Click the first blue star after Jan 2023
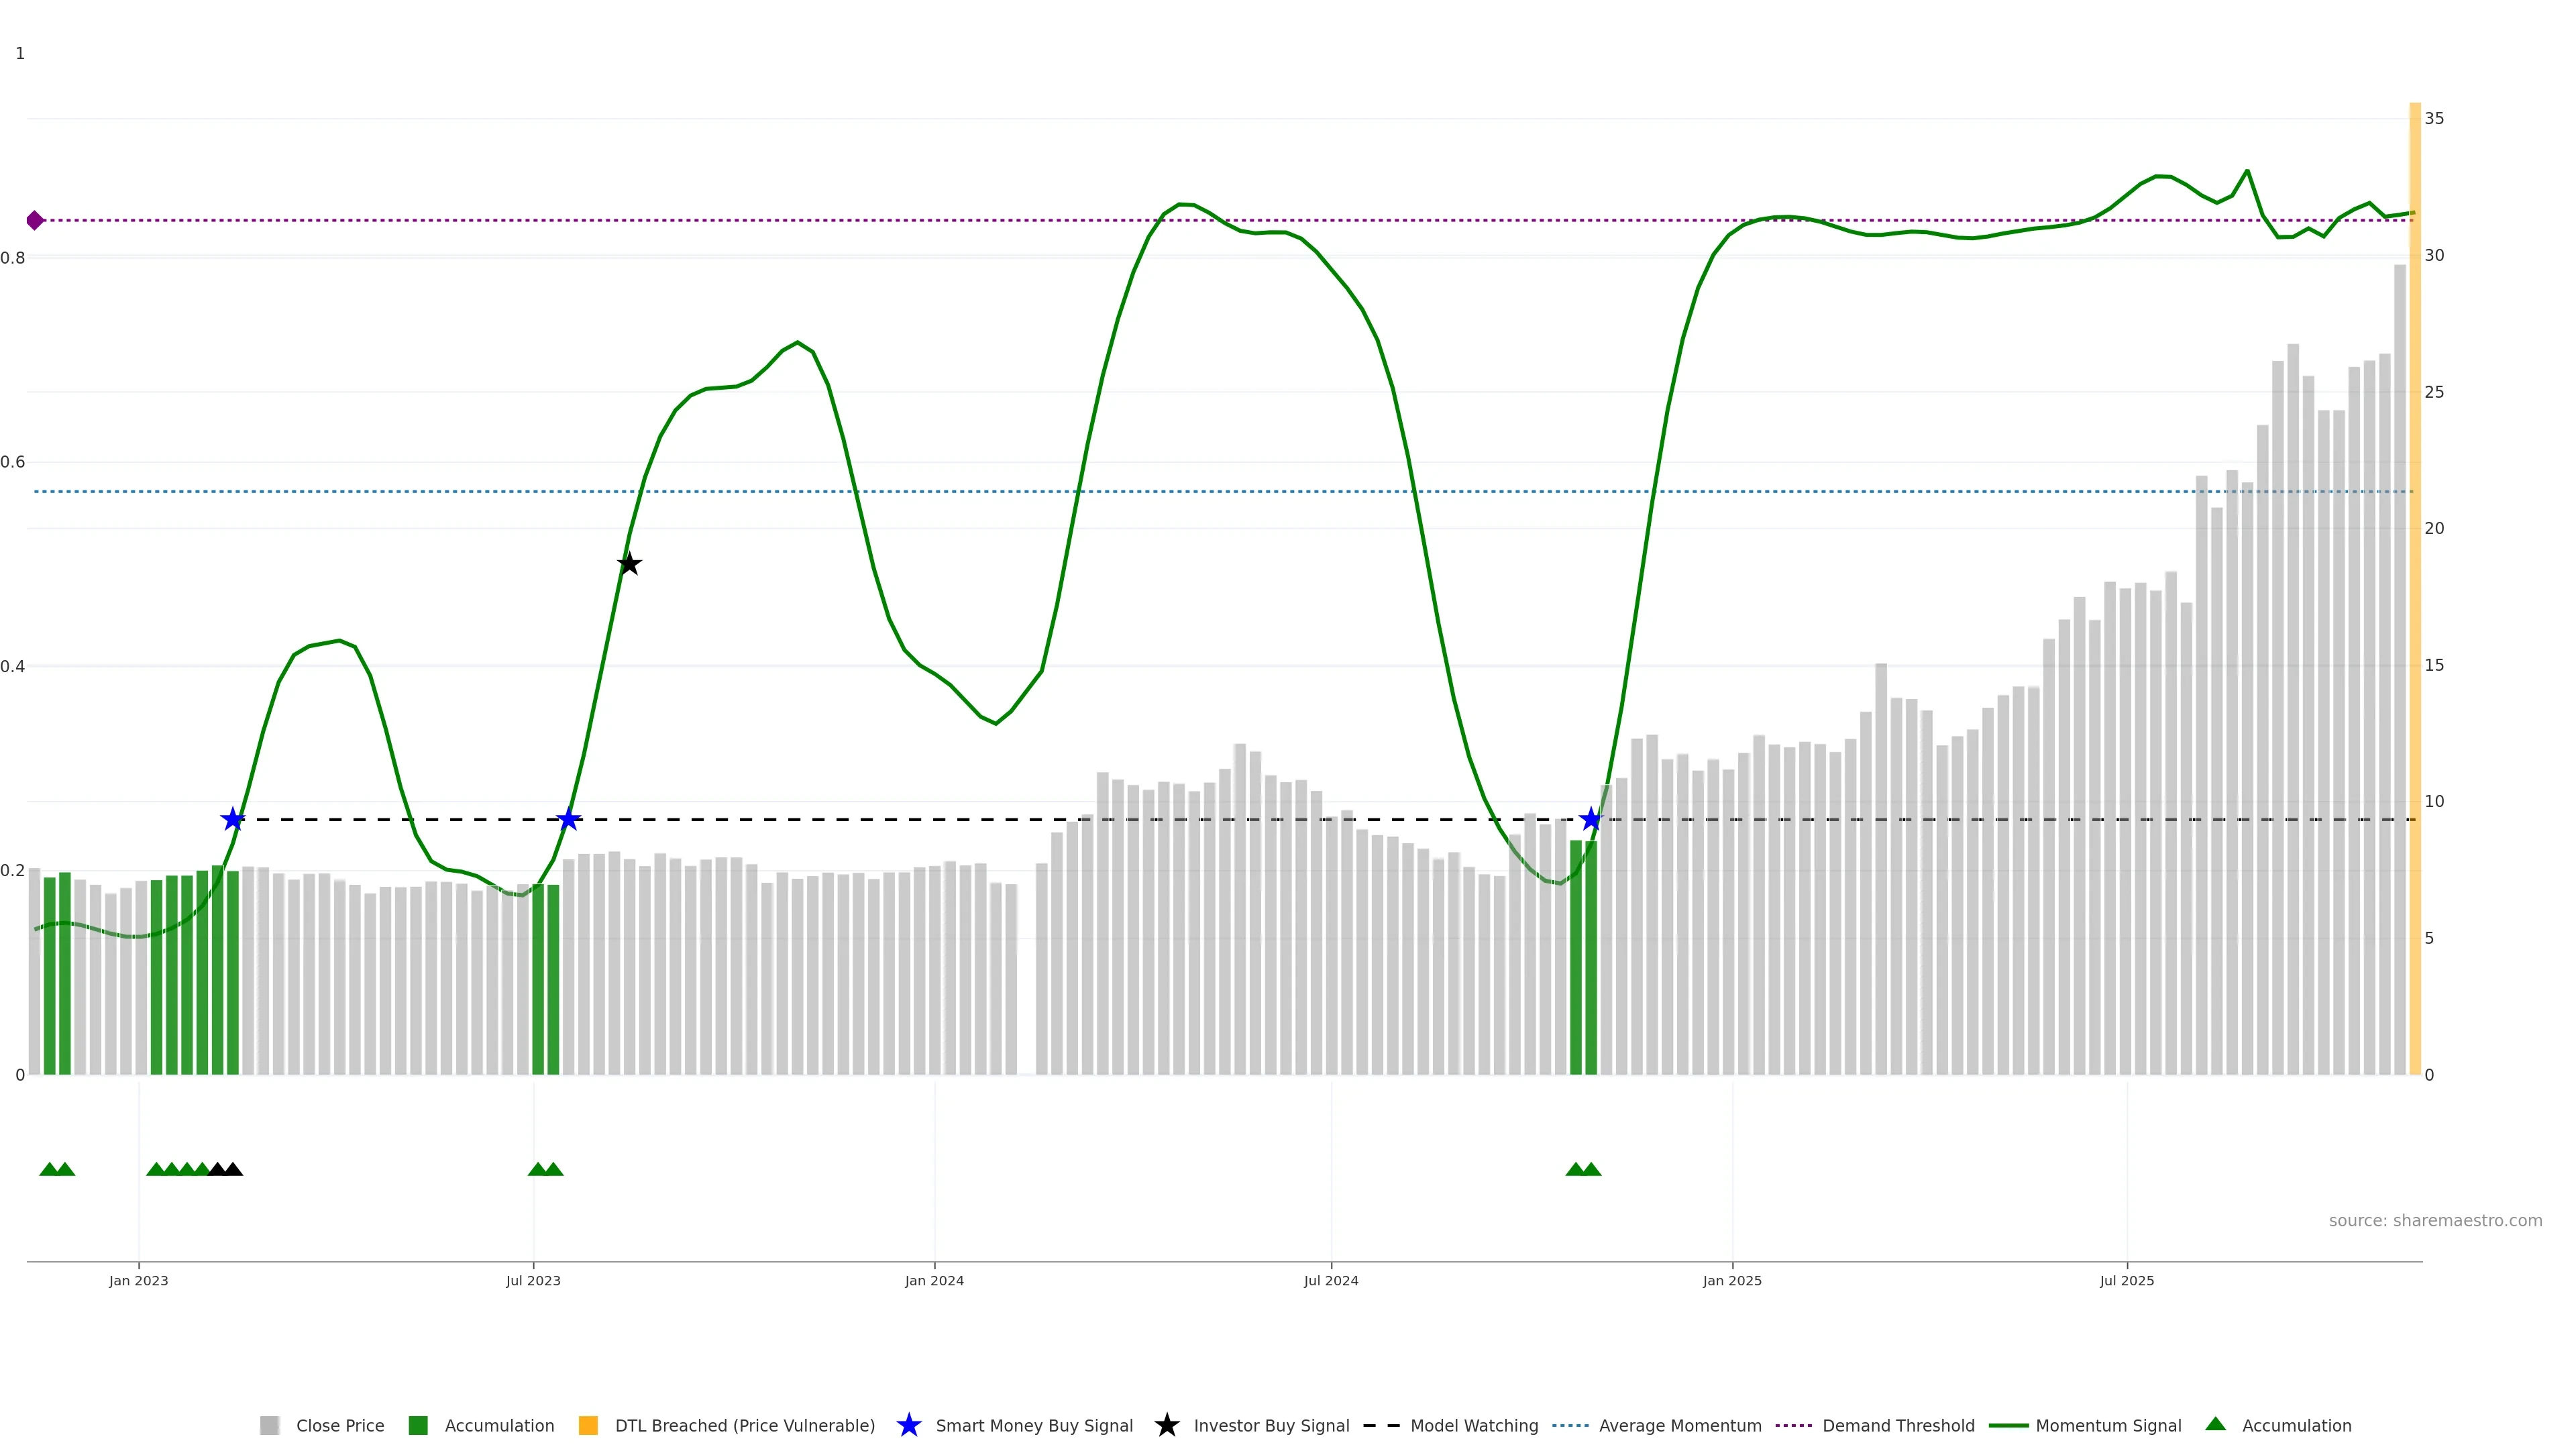The height and width of the screenshot is (1449, 2576). [x=233, y=820]
